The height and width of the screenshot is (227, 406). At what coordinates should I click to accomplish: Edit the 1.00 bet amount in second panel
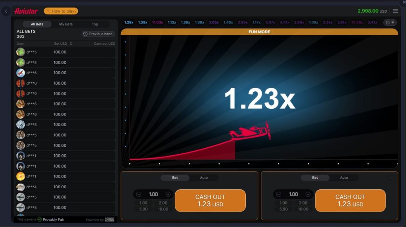click(293, 194)
